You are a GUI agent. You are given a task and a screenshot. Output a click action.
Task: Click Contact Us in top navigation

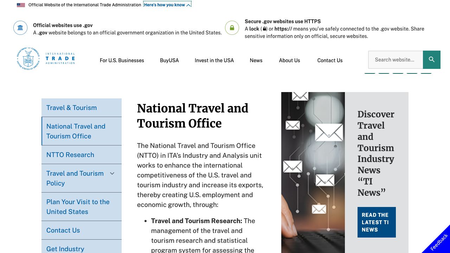(x=330, y=60)
